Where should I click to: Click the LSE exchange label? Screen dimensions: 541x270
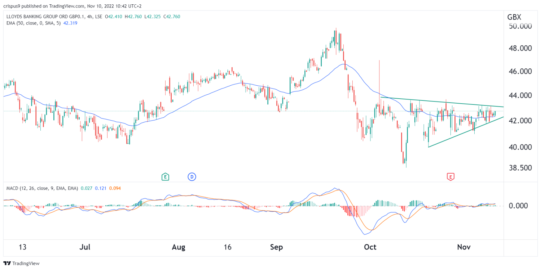tap(99, 16)
